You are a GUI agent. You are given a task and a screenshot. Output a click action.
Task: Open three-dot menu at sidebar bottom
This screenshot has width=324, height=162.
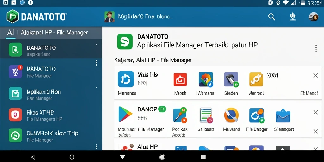(96, 147)
